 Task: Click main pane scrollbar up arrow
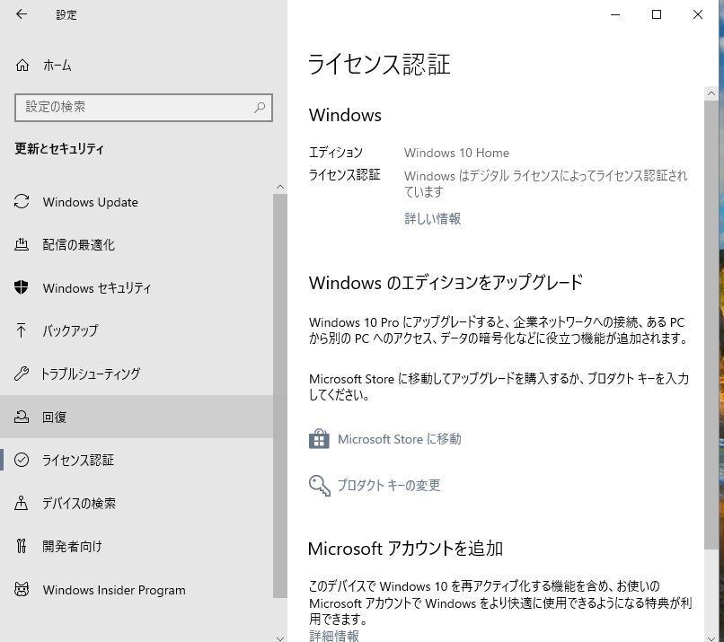pyautogui.click(x=711, y=93)
